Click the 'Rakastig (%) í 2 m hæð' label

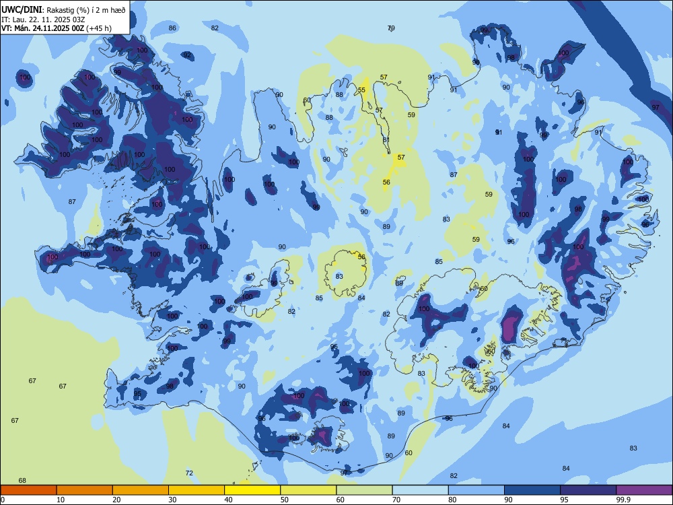click(x=86, y=10)
